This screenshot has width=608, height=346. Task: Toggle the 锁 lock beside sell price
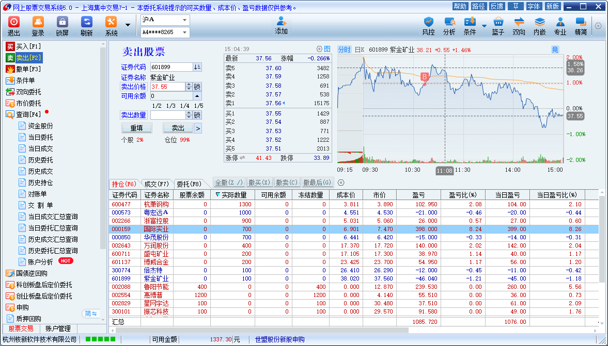pos(197,87)
